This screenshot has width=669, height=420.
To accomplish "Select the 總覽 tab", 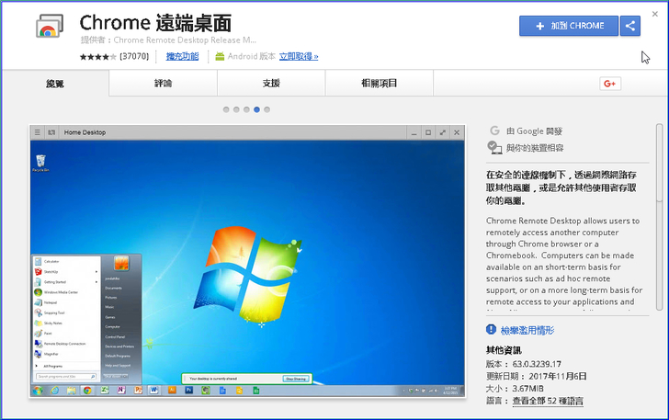I will [55, 84].
